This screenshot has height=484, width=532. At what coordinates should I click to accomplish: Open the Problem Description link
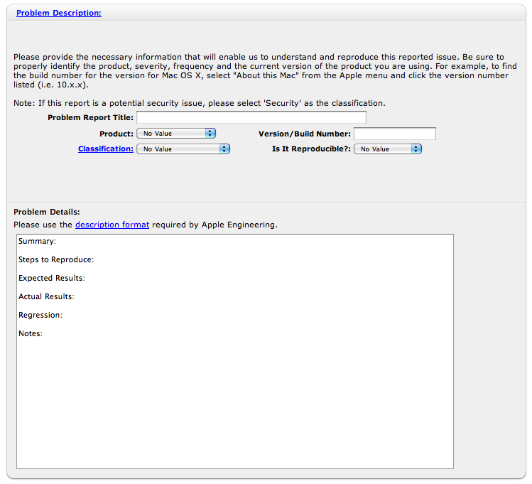[59, 13]
